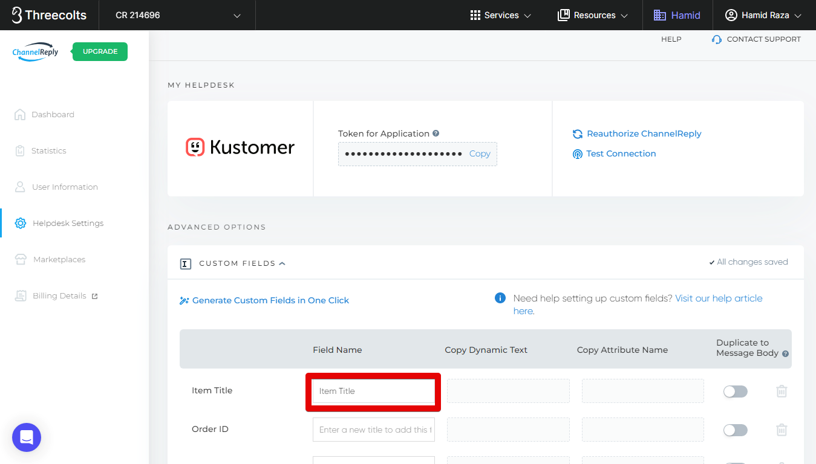
Task: Click the Hamid Raza profile avatar icon
Action: [731, 15]
